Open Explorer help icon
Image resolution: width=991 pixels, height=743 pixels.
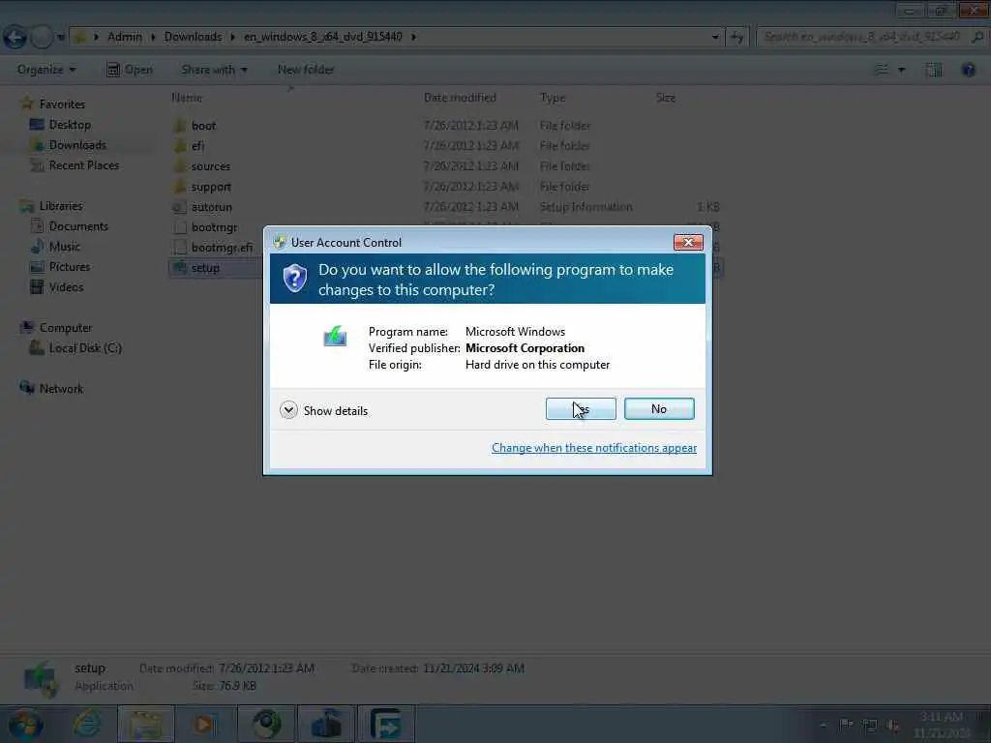coord(968,70)
